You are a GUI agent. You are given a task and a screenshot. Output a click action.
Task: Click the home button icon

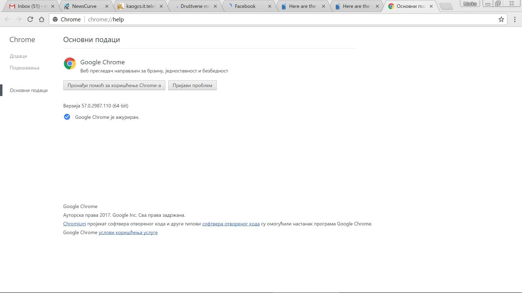click(x=41, y=19)
